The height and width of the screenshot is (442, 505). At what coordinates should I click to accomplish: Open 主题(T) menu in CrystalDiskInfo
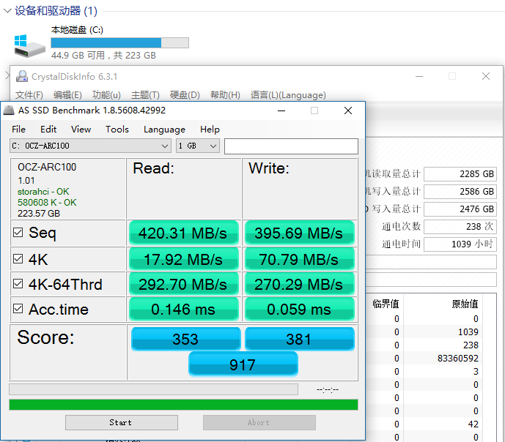tap(145, 95)
